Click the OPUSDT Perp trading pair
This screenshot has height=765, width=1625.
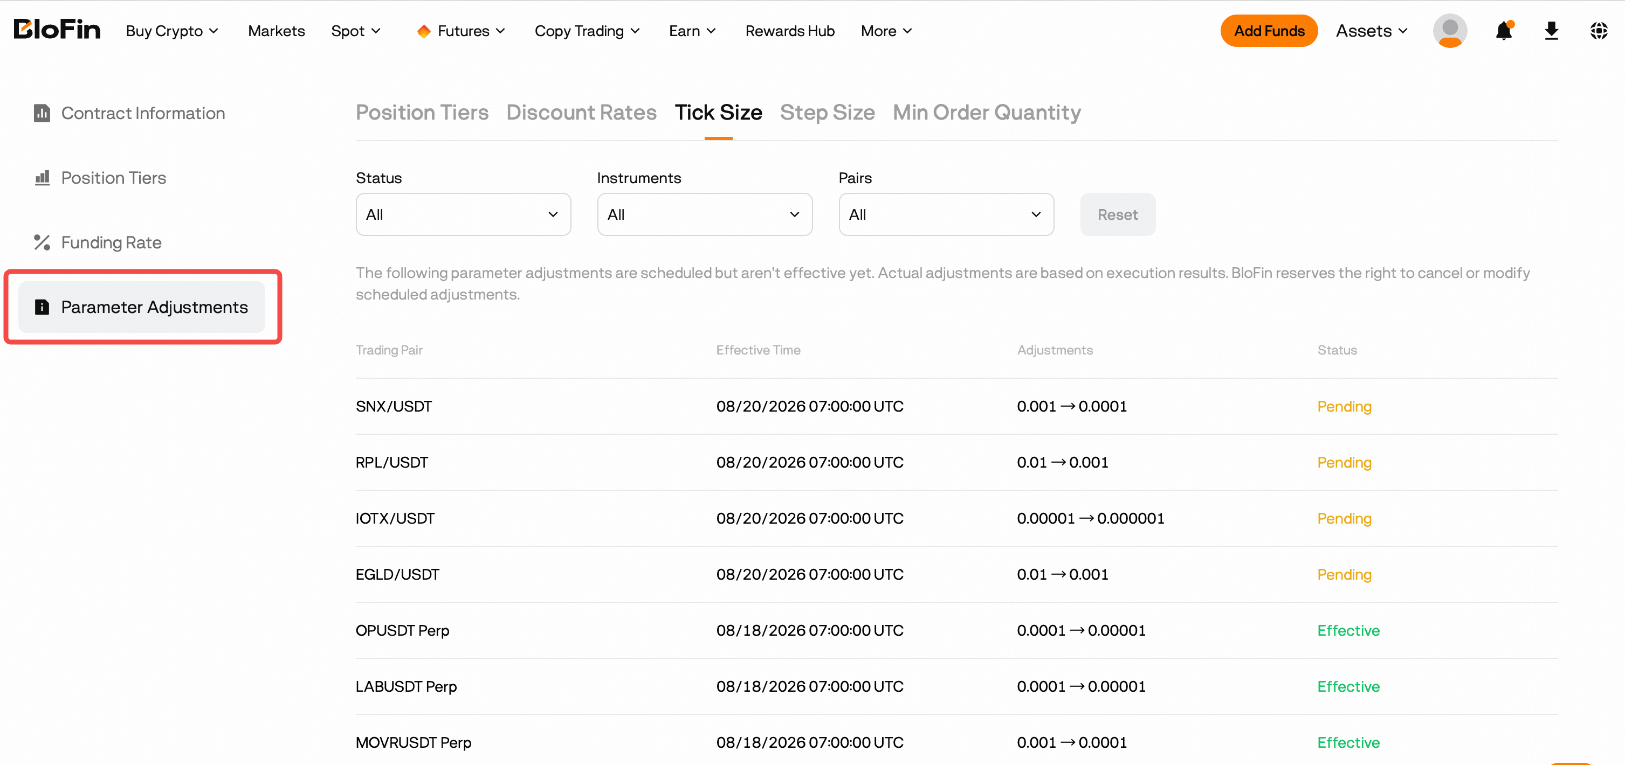click(402, 631)
